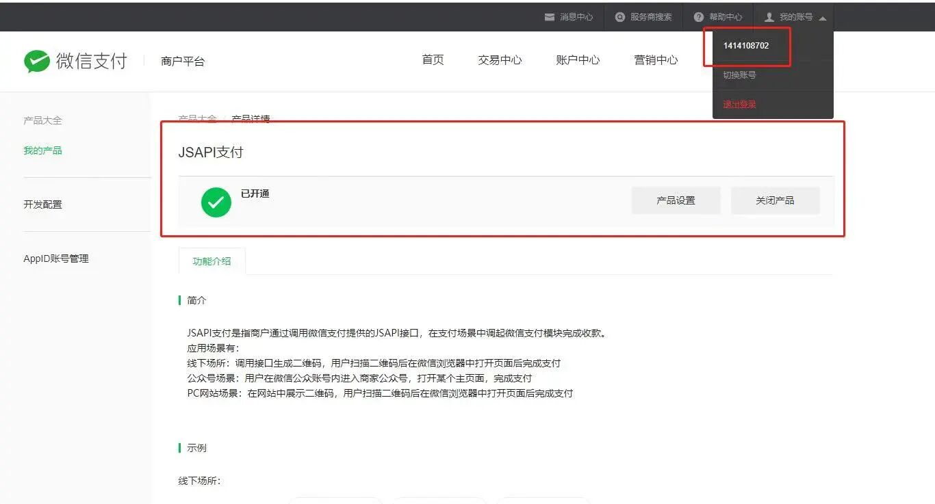Screen dimensions: 935x504
Task: Open the 交易中心 navigation item
Action: tap(500, 60)
